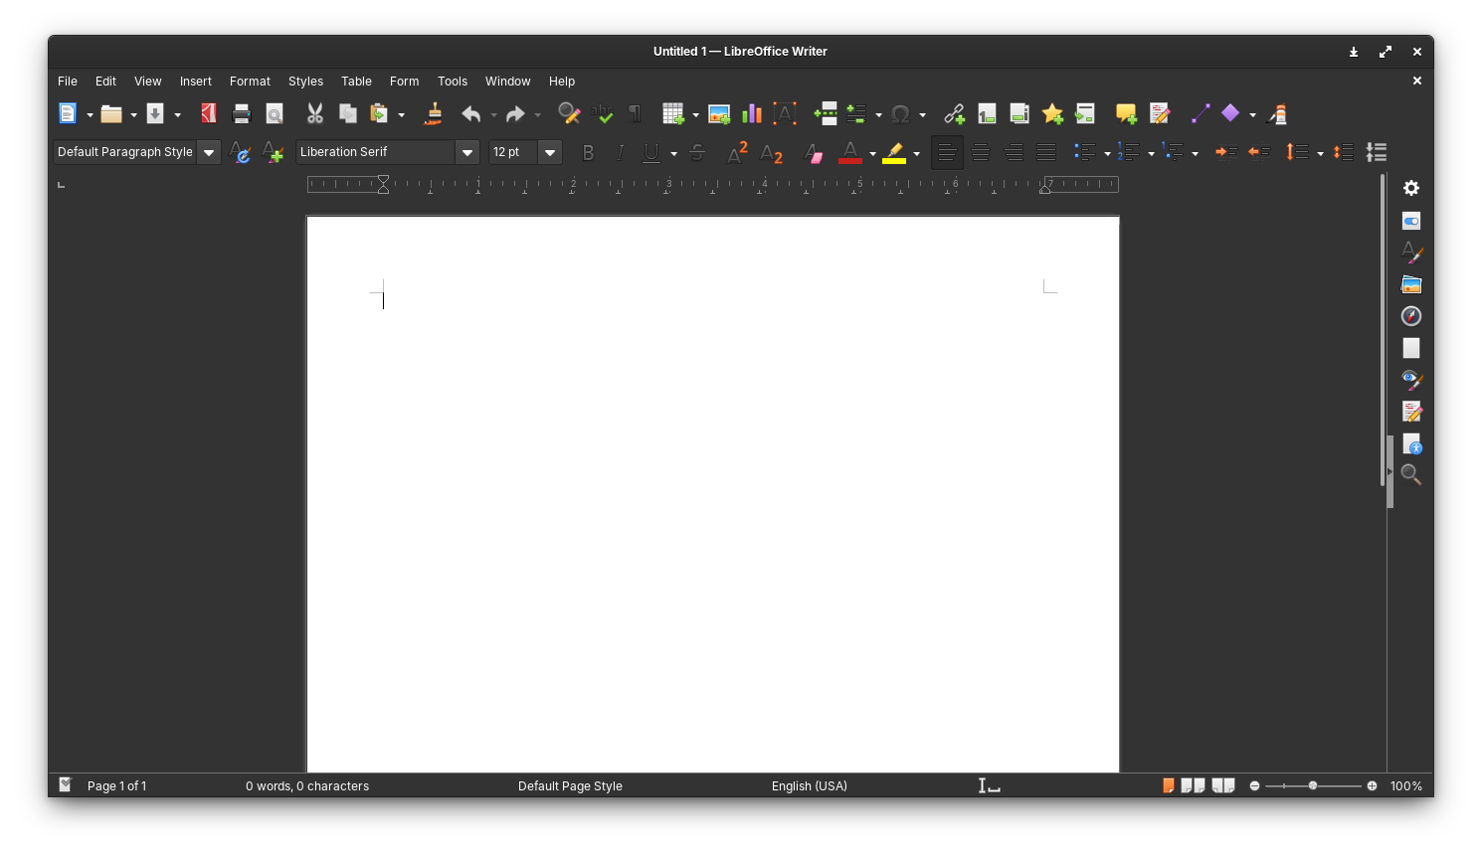Open the Insert menu
Viewport: 1482px width, 858px height.
(x=195, y=81)
